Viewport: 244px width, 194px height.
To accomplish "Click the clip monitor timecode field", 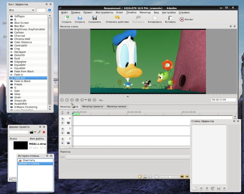I will pyautogui.click(x=224, y=100).
